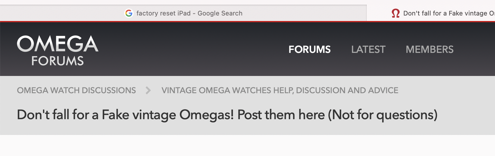Click the red Omega favicon in the second tab

(x=396, y=13)
